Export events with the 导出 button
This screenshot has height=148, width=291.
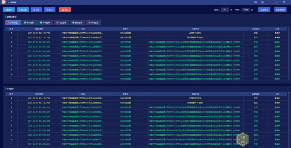[x=36, y=10]
